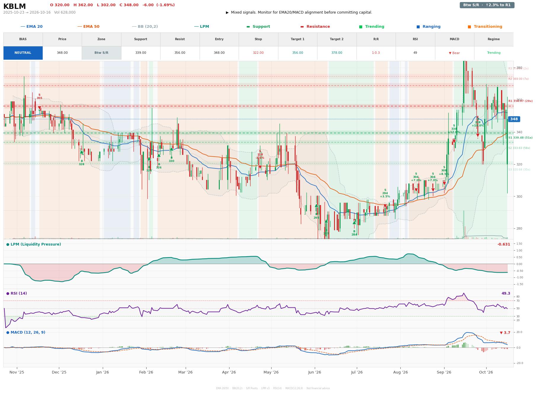Click the LPM reading -0.631
Screen dimensions: 536x393
(504, 244)
